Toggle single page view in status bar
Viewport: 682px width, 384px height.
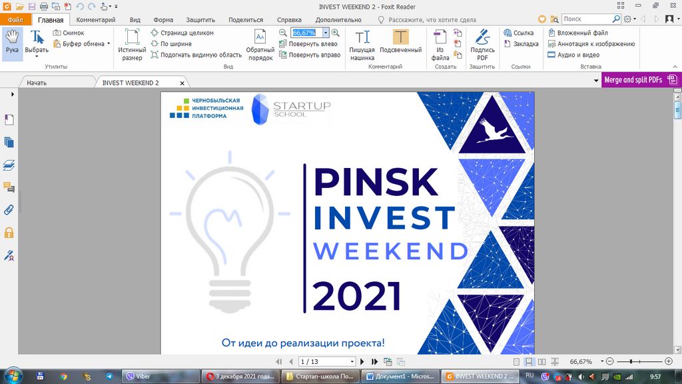coord(516,361)
